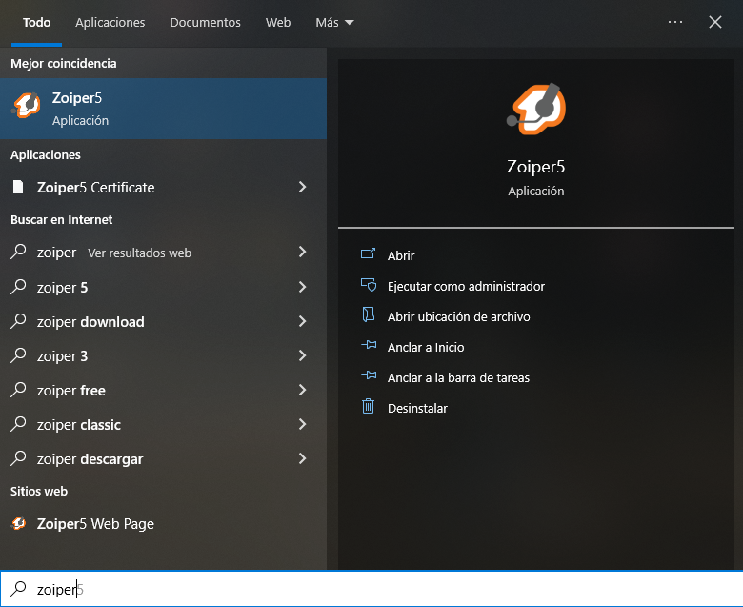The image size is (743, 607).
Task: Choose Anclar a la barra de tareas
Action: [x=458, y=377]
